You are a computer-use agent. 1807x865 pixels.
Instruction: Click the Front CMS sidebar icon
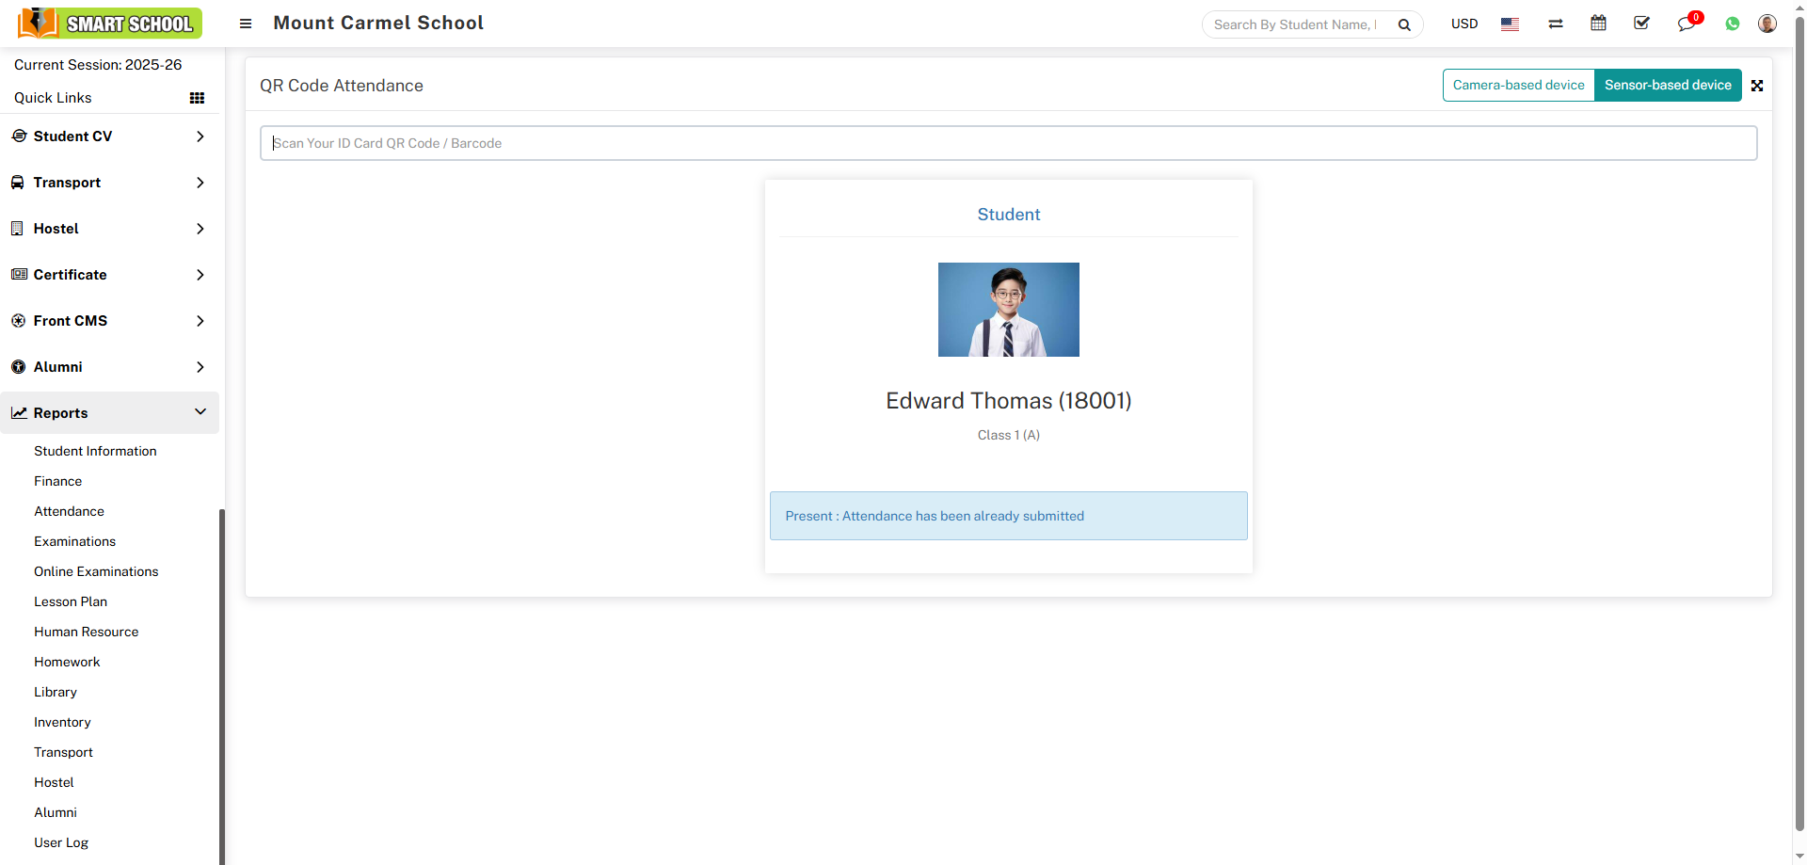tap(18, 321)
